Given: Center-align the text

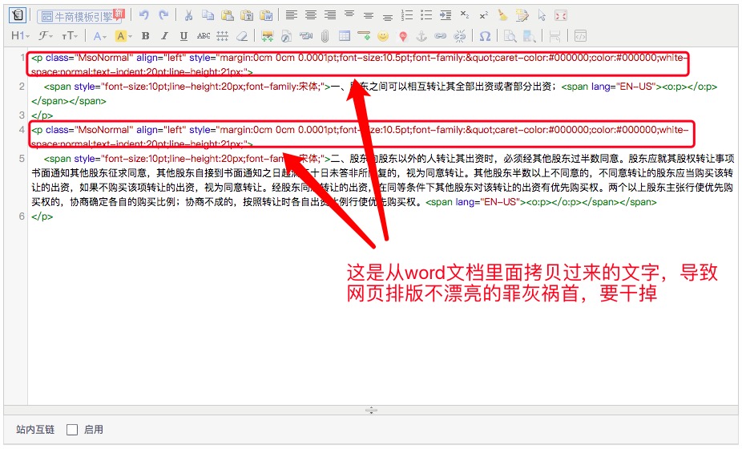Looking at the screenshot, I should pyautogui.click(x=311, y=15).
